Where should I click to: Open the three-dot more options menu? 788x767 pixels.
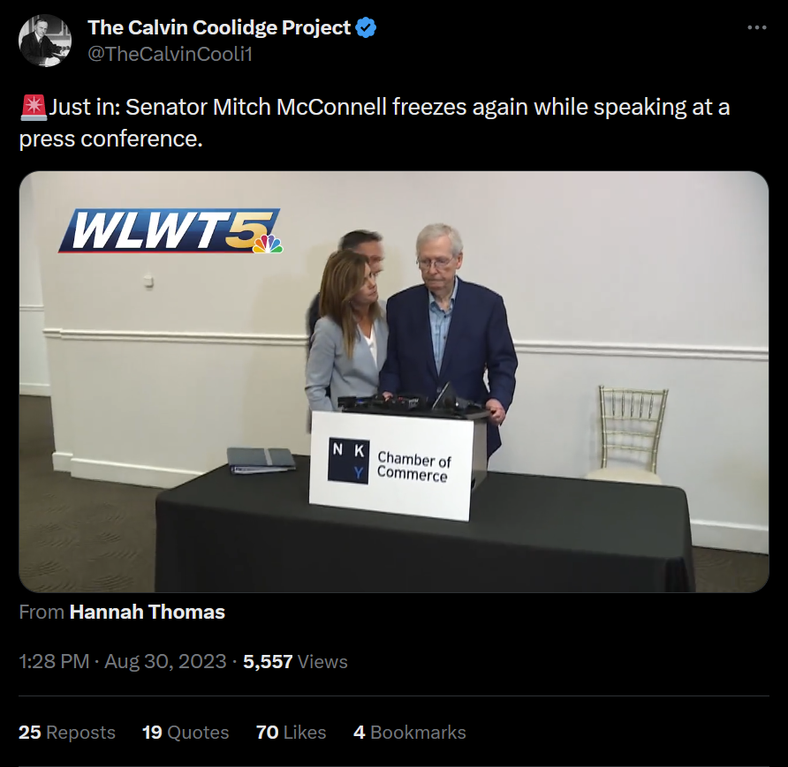[x=757, y=27]
